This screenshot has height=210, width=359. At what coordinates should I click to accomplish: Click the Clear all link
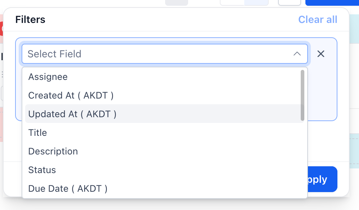[318, 20]
